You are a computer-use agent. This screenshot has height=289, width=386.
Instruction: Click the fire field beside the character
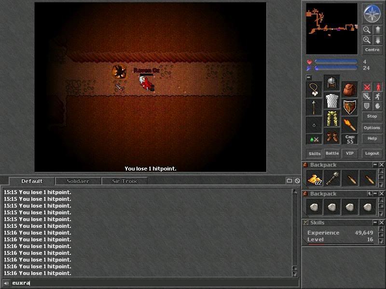(120, 72)
